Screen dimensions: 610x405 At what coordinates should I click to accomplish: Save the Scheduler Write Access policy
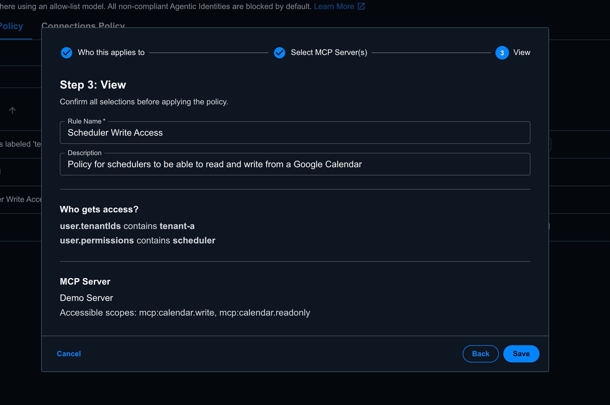521,354
